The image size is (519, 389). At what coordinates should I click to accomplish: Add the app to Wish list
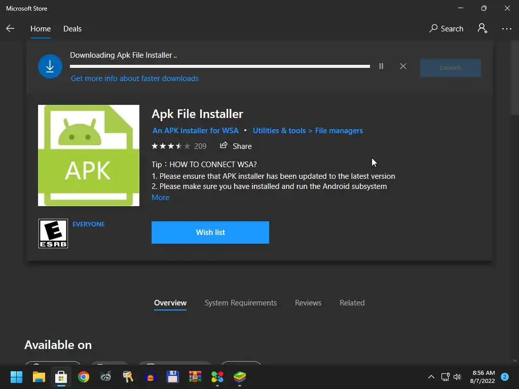point(210,232)
